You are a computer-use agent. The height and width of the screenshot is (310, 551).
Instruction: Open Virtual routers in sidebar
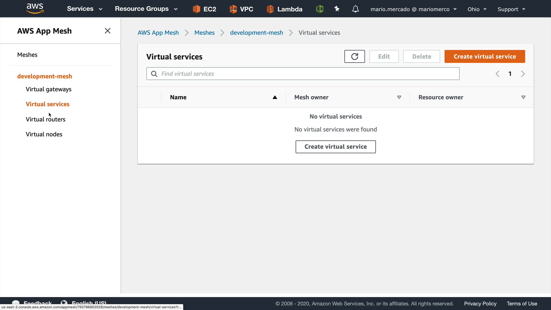[x=45, y=119]
